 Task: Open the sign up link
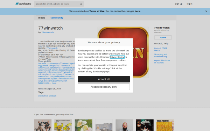(x=178, y=4)
